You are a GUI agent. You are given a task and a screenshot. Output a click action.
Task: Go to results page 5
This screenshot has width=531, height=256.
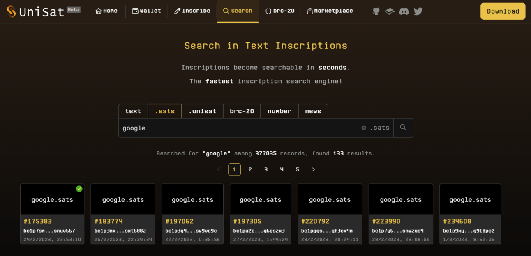[x=298, y=169]
